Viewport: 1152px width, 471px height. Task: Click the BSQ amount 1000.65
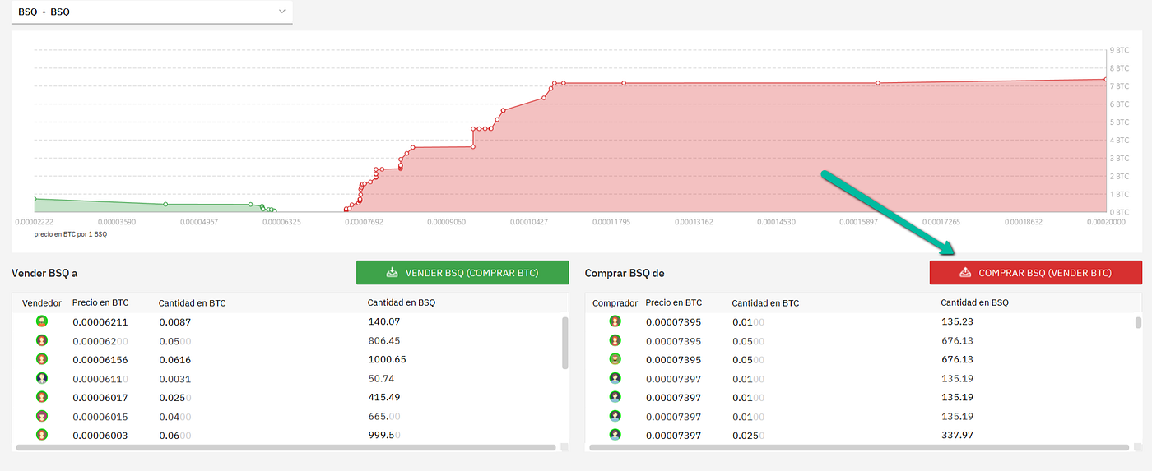coord(387,359)
